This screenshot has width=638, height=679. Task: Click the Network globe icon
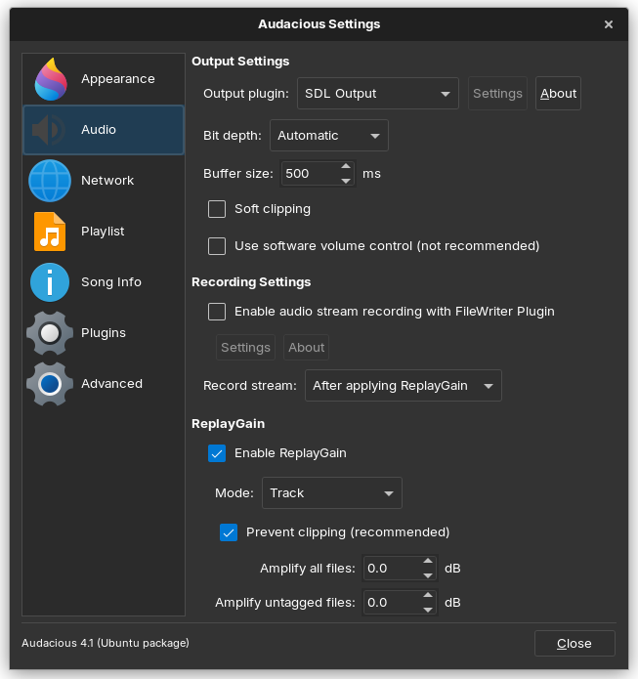[x=50, y=181]
